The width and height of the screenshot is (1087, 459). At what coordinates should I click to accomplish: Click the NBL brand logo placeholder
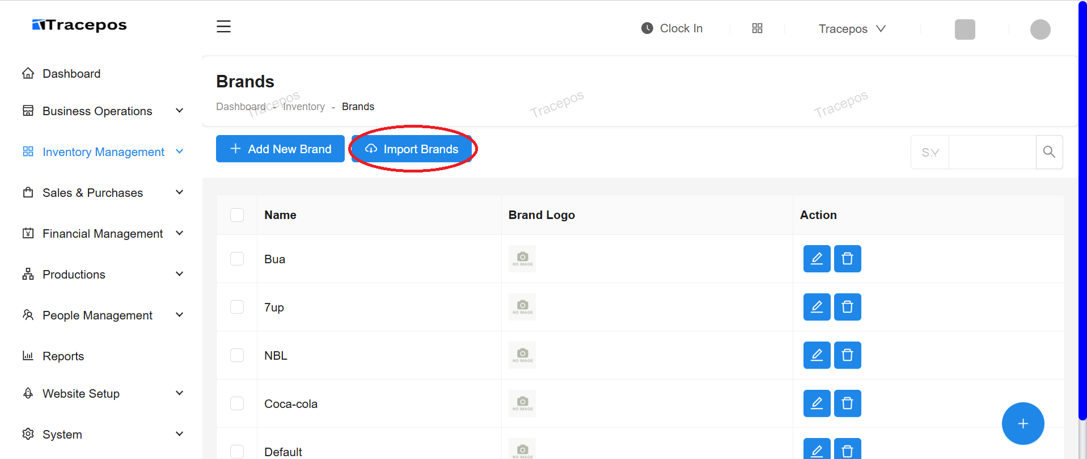(522, 355)
